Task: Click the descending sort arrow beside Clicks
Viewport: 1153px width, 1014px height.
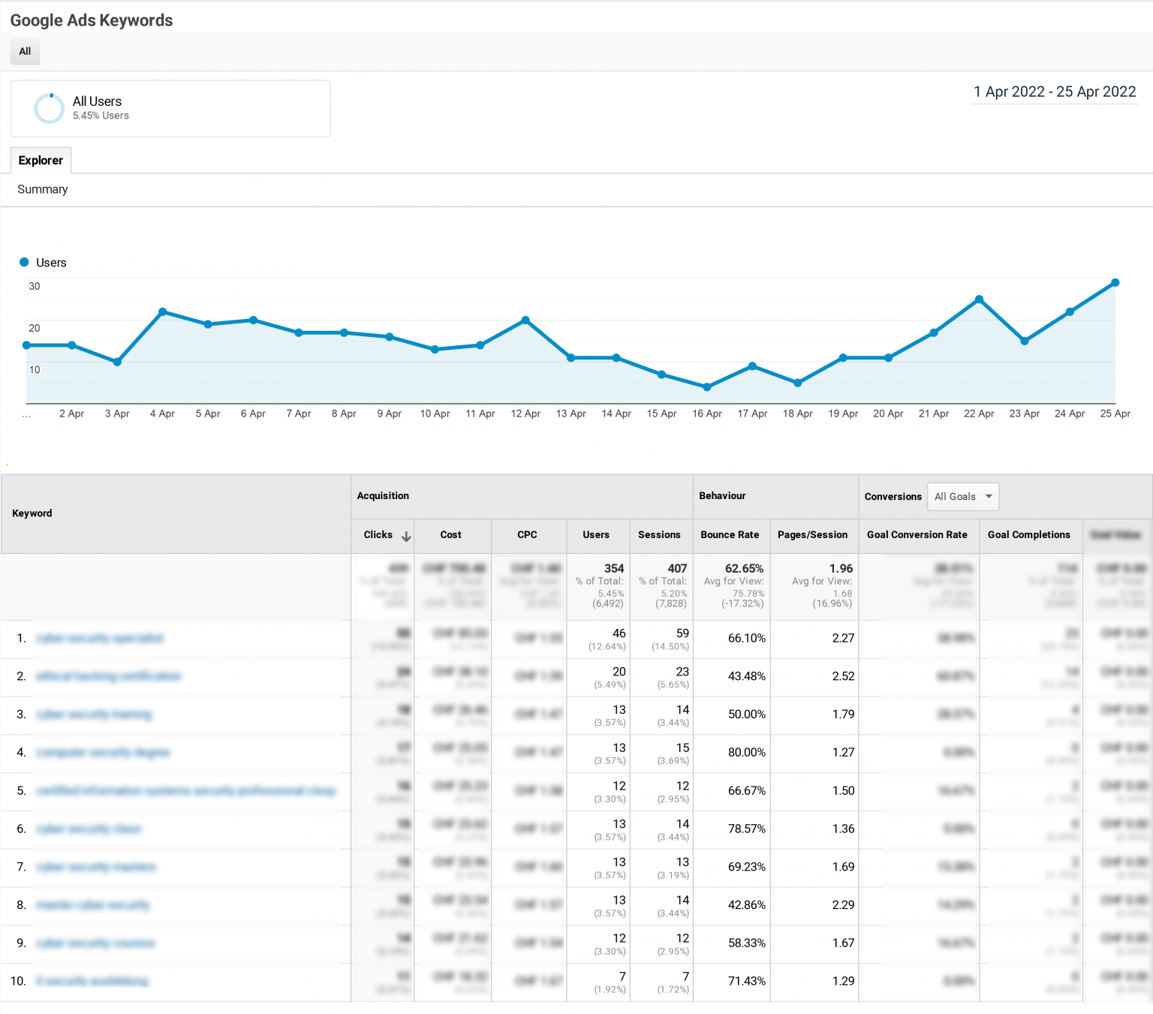Action: [x=406, y=536]
